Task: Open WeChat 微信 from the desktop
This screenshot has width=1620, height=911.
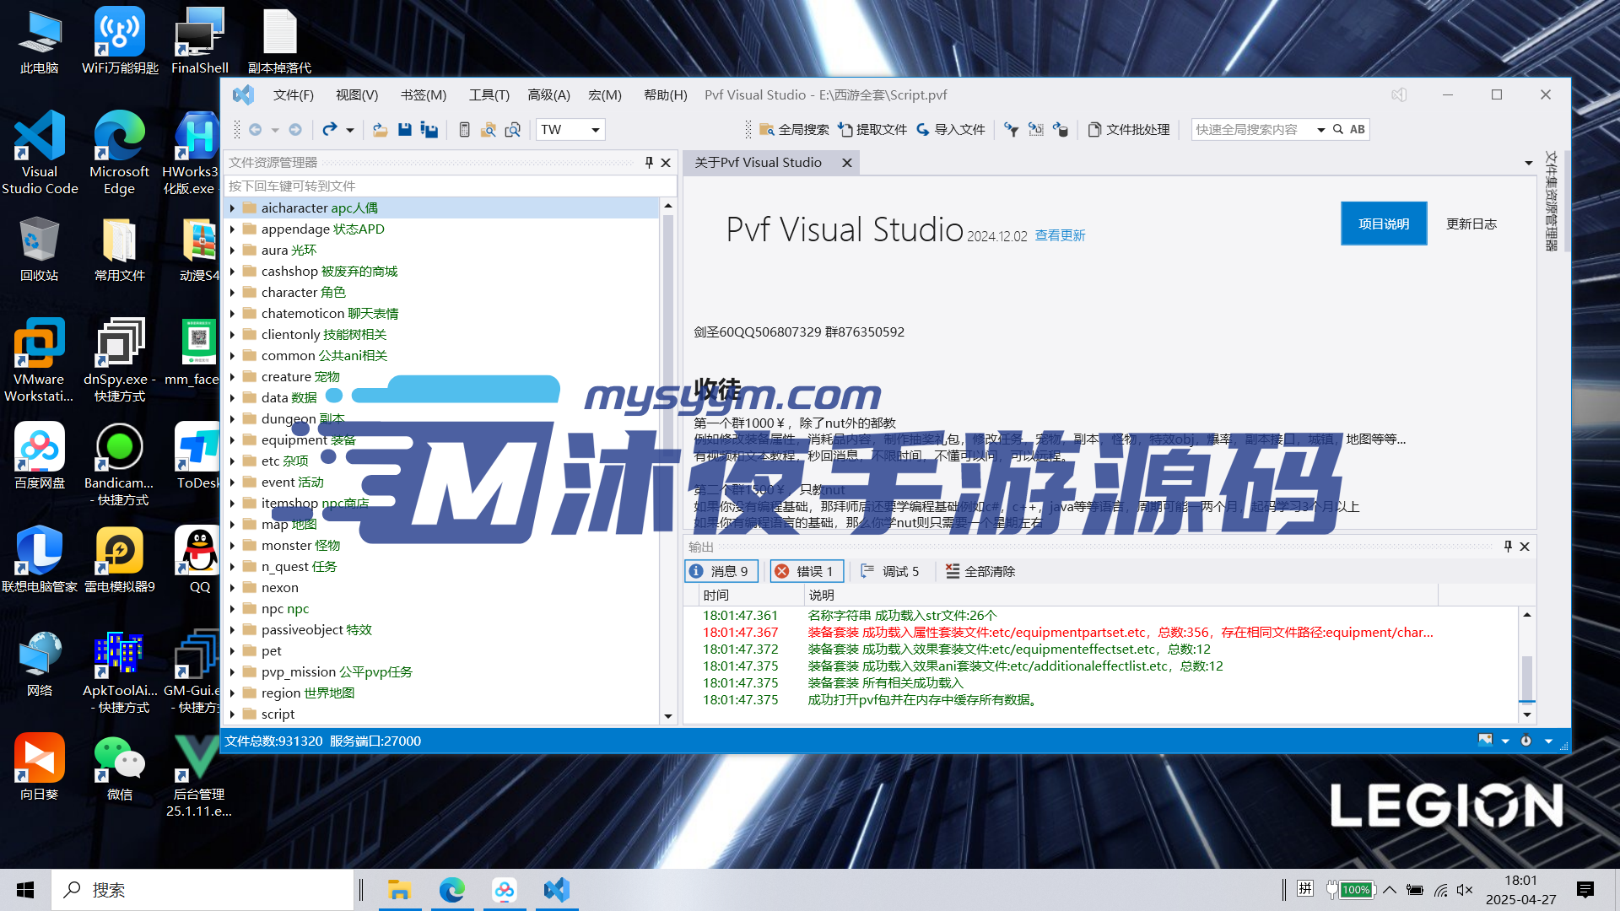Action: click(118, 763)
